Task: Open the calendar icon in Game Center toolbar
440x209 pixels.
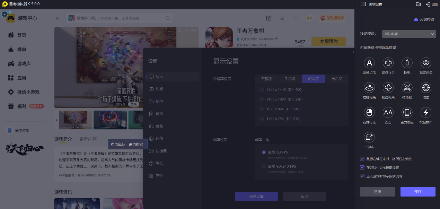Action: click(269, 18)
